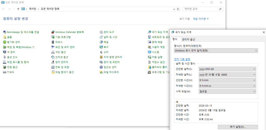Click the 추가 설정 button
Image resolution: width=266 pixels, height=130 pixels.
pos(238,127)
